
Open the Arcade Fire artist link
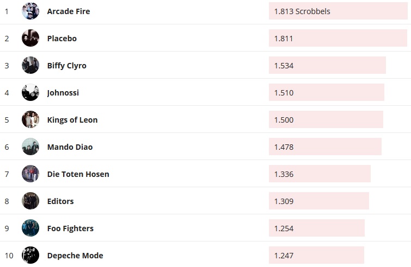click(x=69, y=11)
